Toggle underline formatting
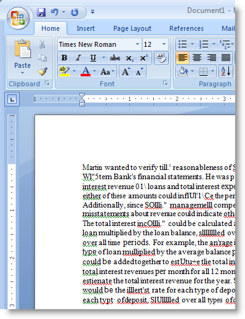 [93, 58]
